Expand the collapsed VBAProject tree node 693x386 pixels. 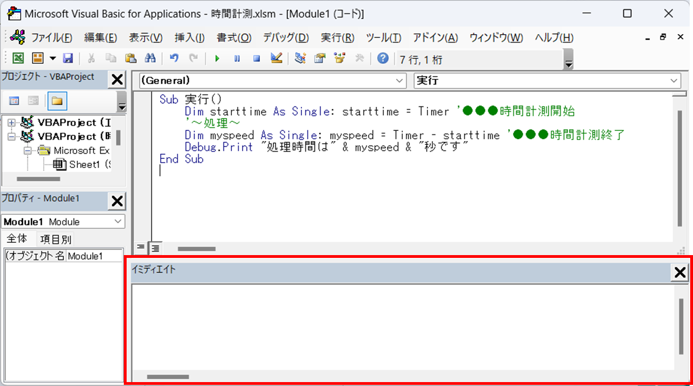coord(12,122)
